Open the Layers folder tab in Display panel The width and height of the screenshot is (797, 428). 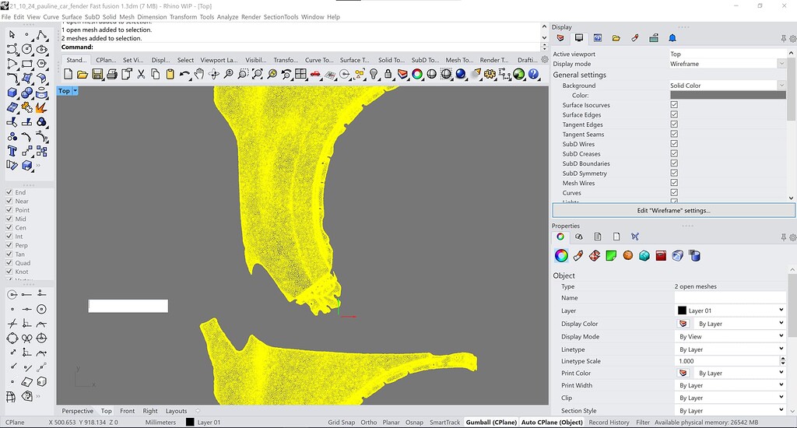pyautogui.click(x=616, y=38)
